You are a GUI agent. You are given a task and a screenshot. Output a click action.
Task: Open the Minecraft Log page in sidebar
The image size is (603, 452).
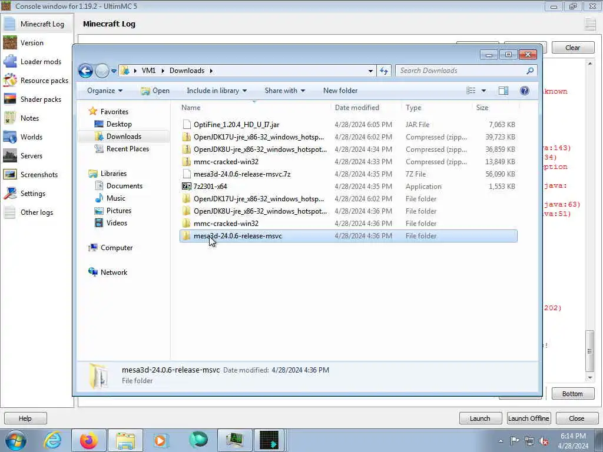[37, 24]
